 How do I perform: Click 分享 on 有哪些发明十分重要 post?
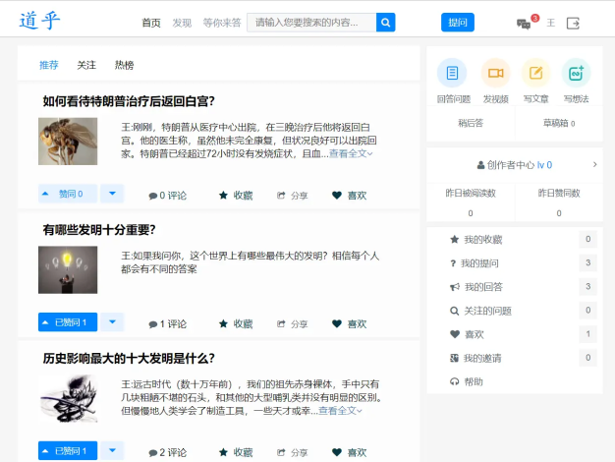pos(293,323)
